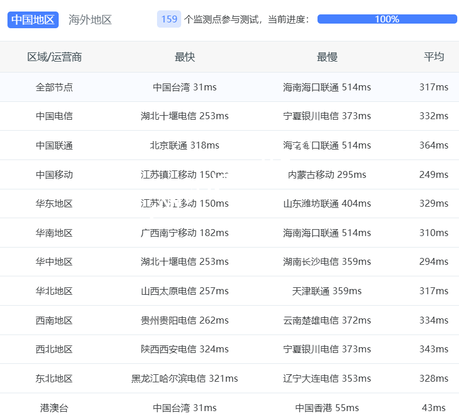Select the 中国联通 row label

(x=55, y=146)
